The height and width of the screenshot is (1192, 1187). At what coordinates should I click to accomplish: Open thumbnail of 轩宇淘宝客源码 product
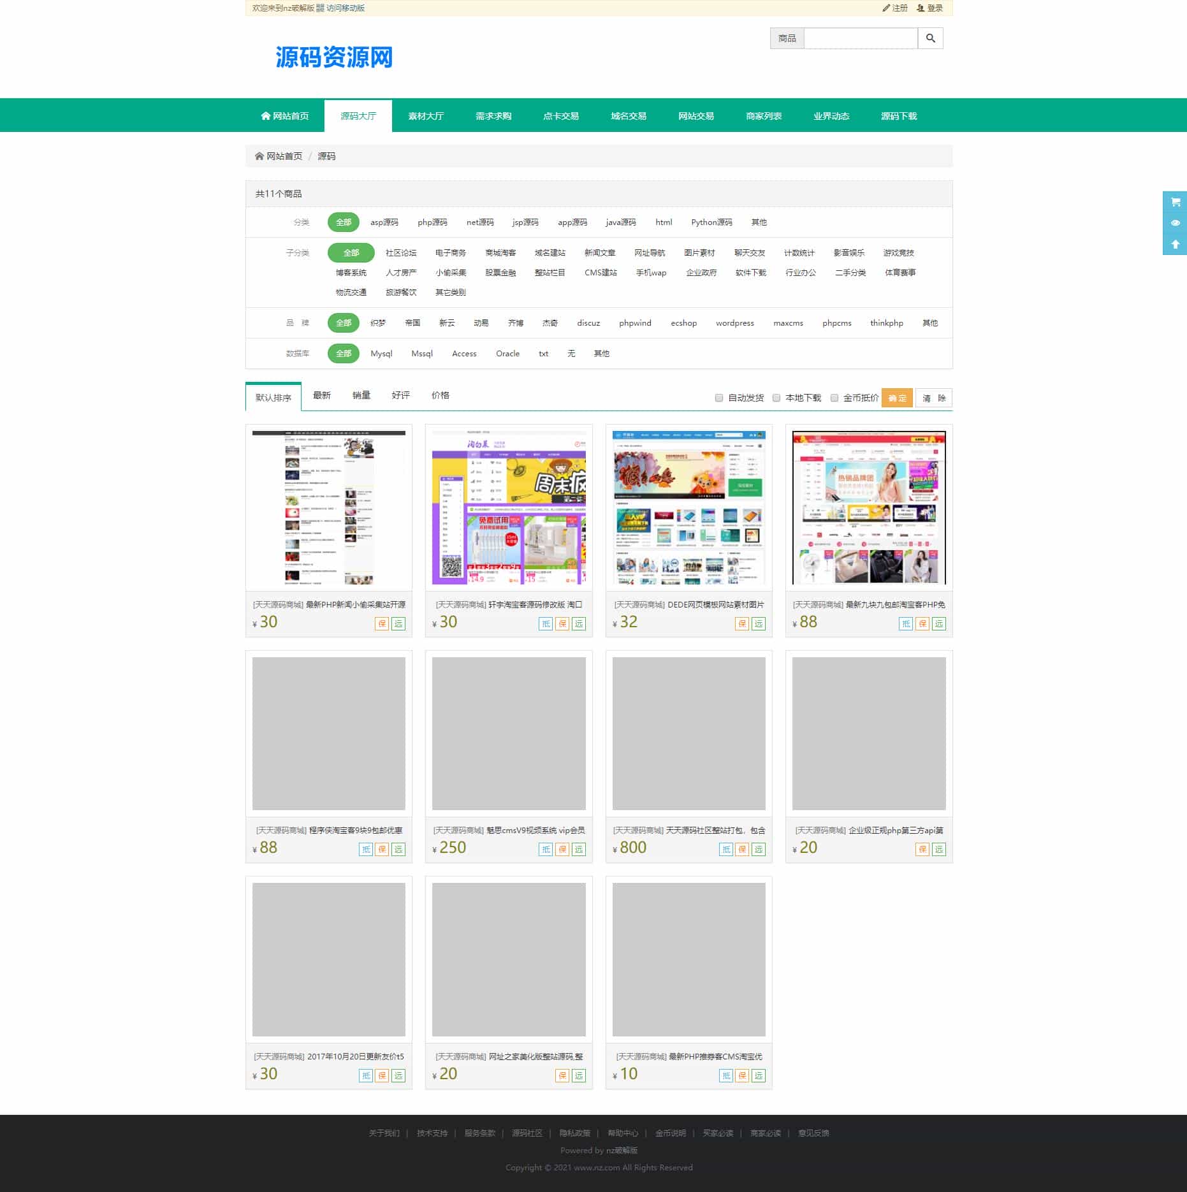point(509,507)
